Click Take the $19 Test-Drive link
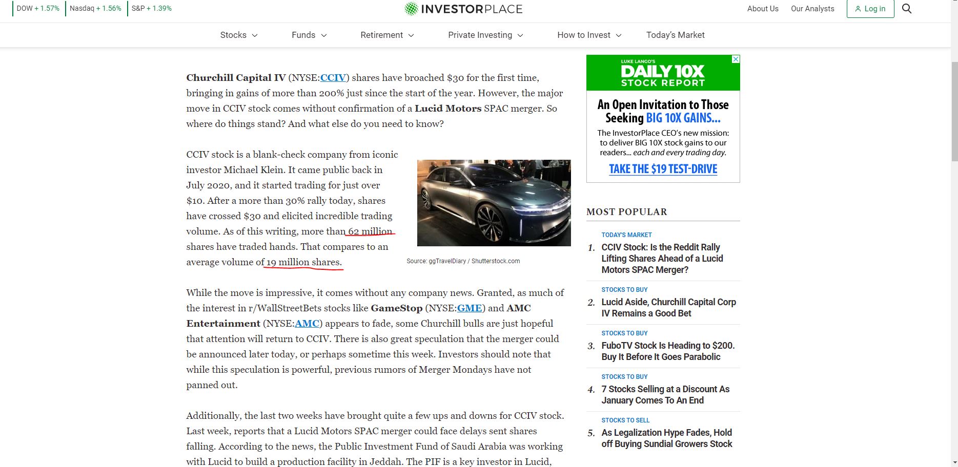The width and height of the screenshot is (958, 467). [x=663, y=169]
